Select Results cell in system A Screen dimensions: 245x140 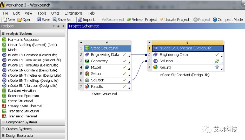[x=108, y=86]
